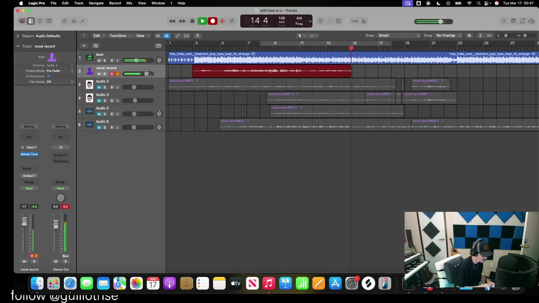Click the red Record button

click(x=213, y=21)
